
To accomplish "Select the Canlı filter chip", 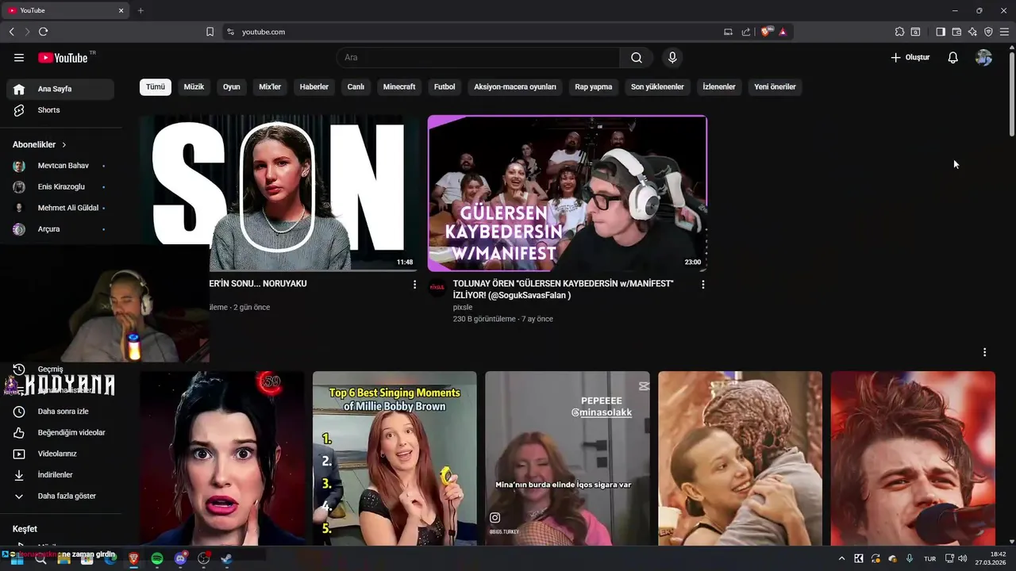I will [356, 87].
